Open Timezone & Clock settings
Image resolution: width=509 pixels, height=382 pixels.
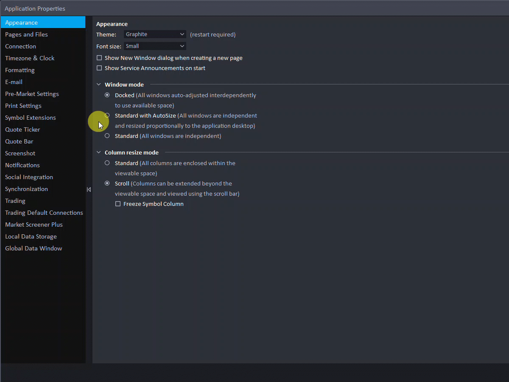click(x=30, y=58)
